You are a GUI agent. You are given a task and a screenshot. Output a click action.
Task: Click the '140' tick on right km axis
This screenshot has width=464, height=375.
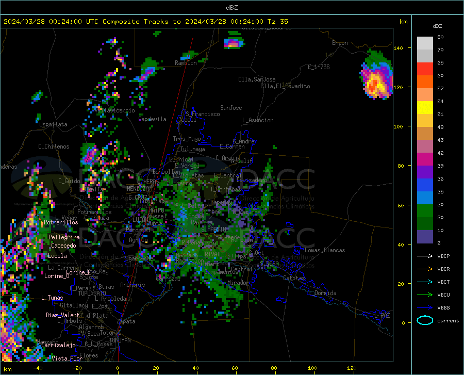398,48
